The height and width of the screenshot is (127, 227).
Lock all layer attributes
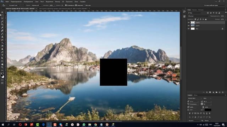[x=206, y=19]
